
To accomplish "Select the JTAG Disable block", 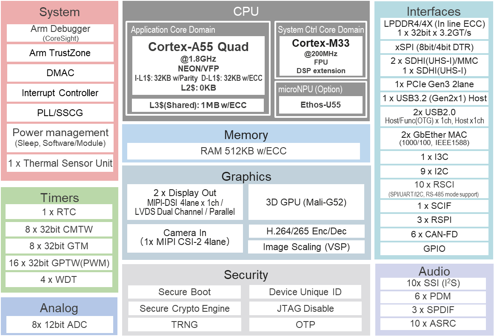I will coord(305,308).
